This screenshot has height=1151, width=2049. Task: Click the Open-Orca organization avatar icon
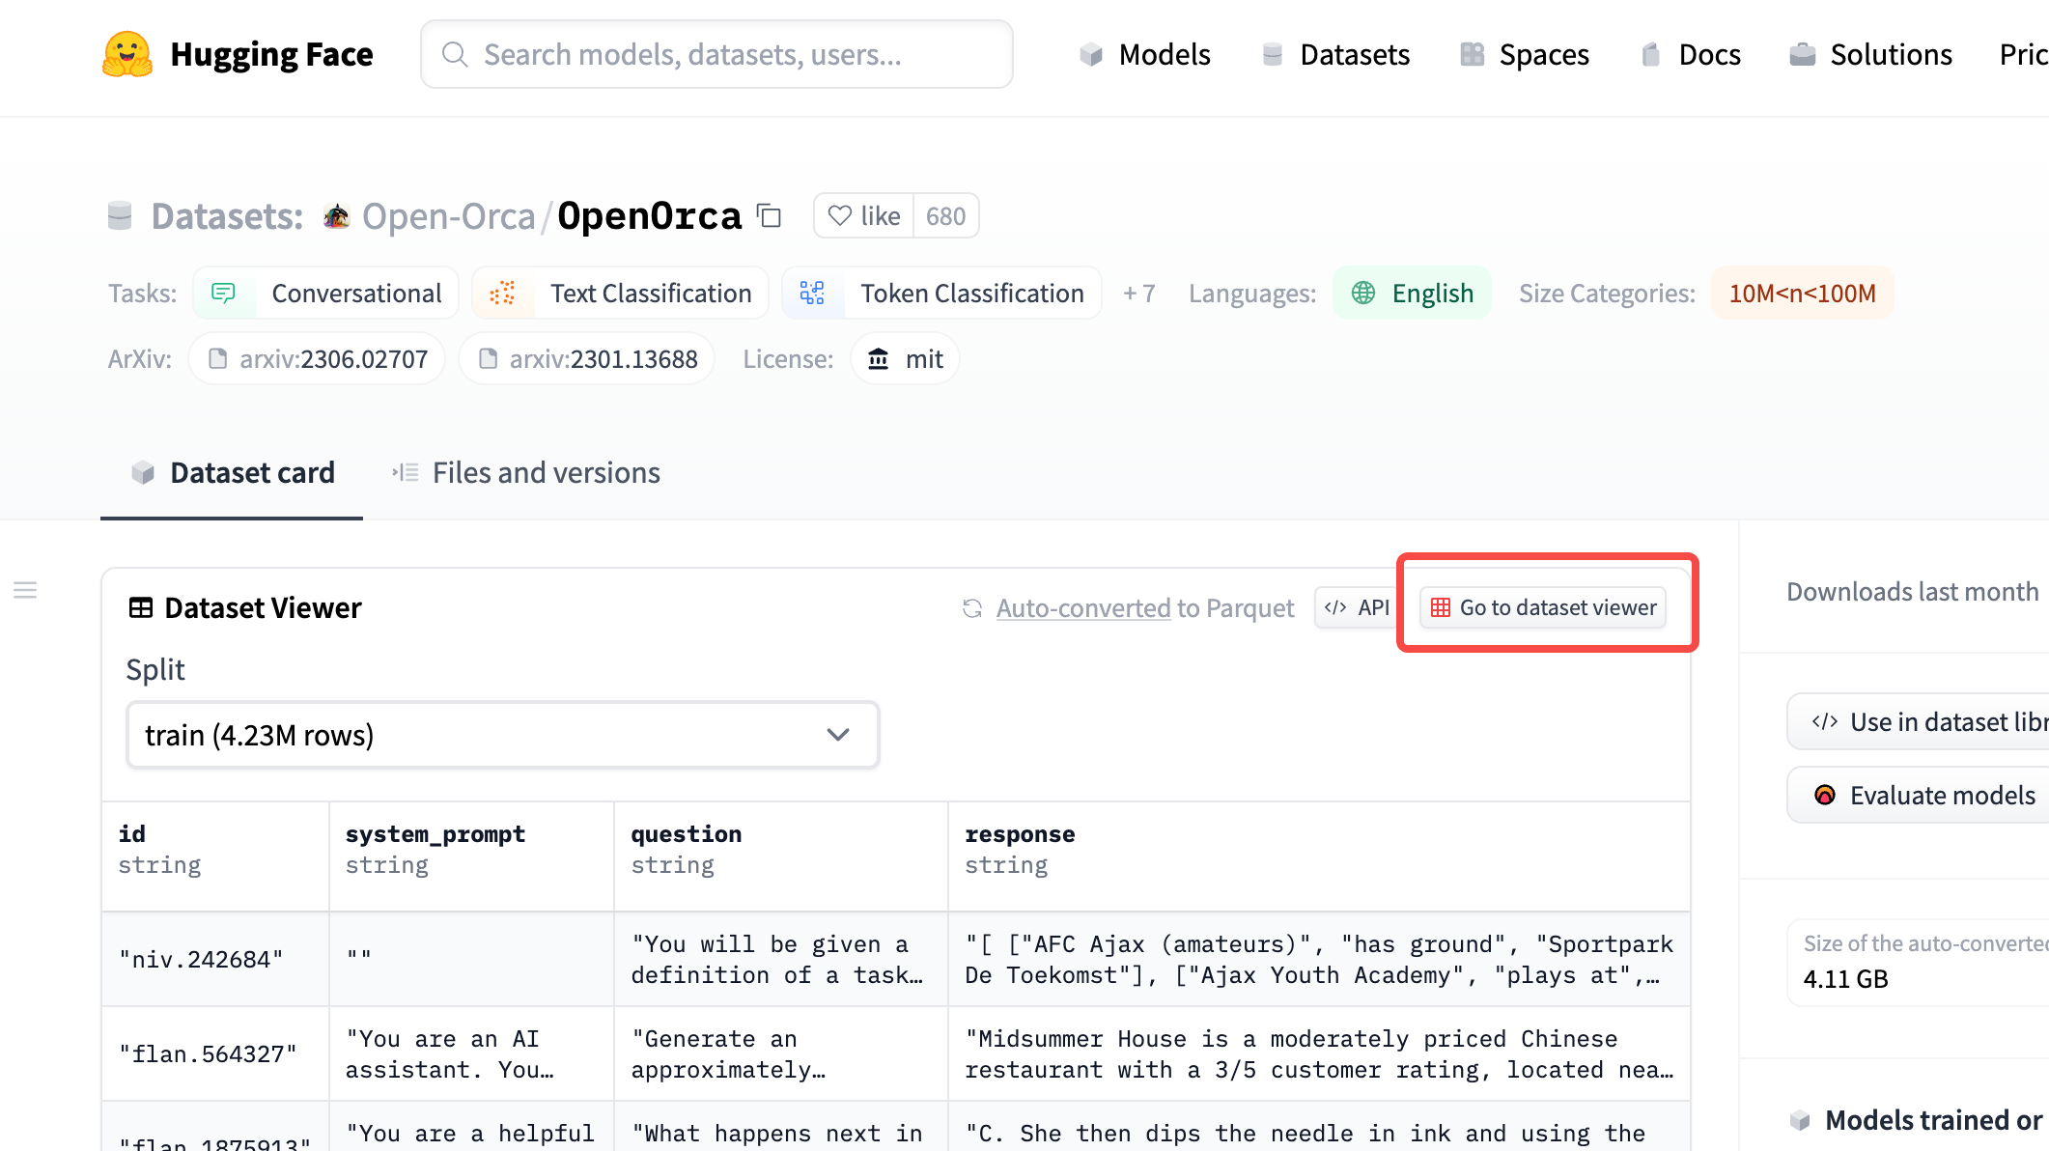pyautogui.click(x=336, y=216)
